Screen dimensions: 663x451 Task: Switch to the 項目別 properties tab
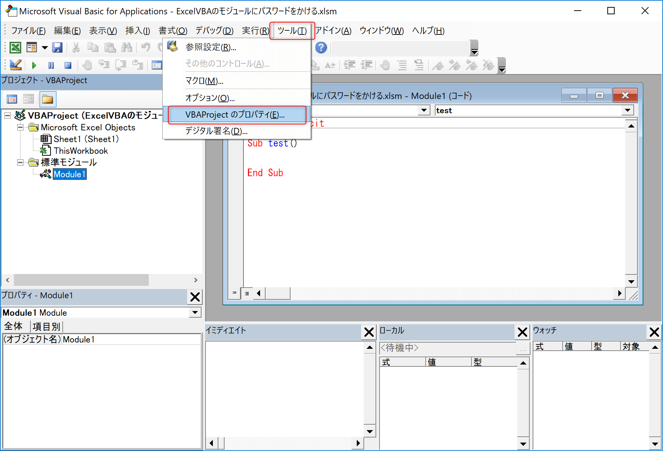[x=46, y=326]
